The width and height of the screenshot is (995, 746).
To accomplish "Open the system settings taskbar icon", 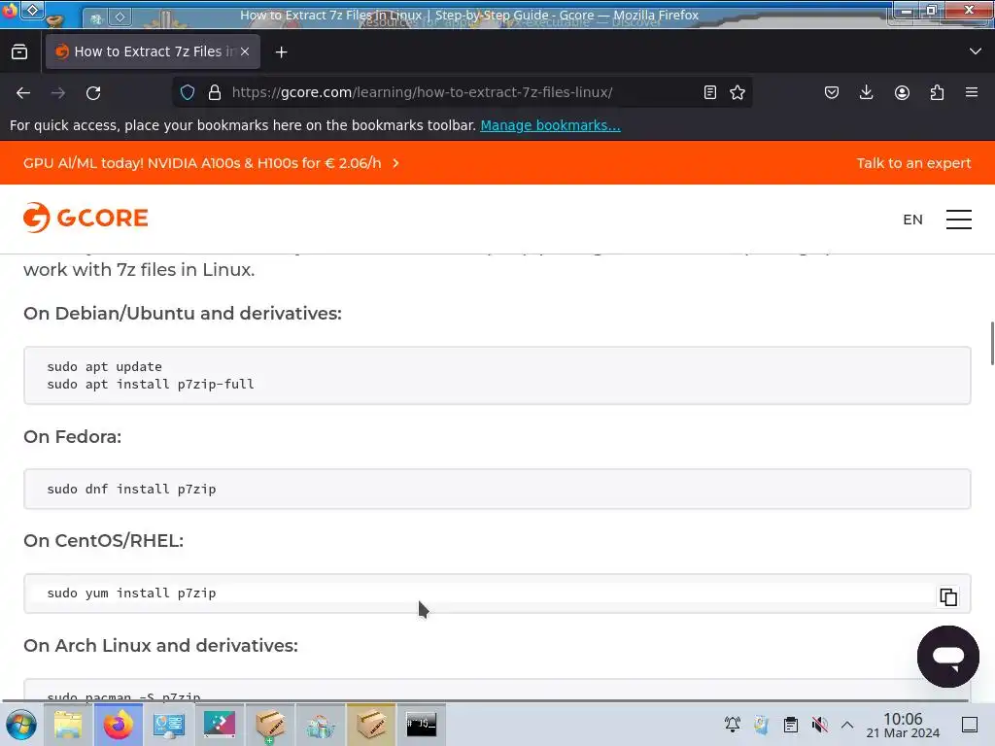I will point(169,725).
